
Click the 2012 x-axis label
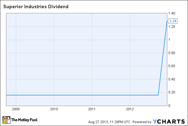pos(130,109)
